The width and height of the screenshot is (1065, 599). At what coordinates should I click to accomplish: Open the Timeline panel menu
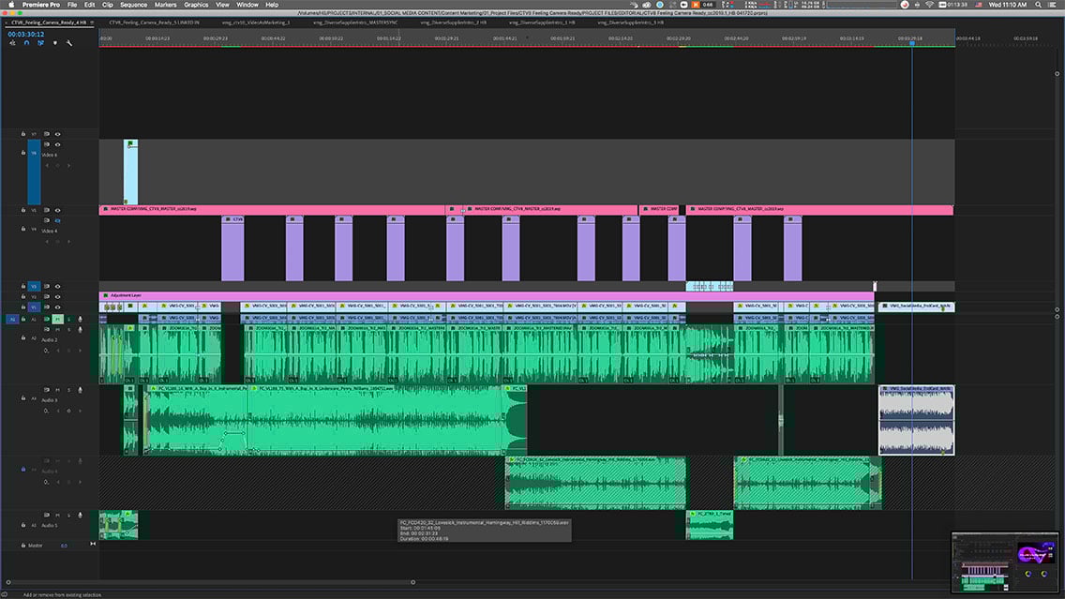(93, 24)
